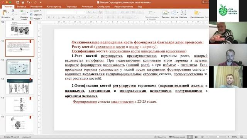Open the Главная tab
247x139 pixels.
click(8, 7)
